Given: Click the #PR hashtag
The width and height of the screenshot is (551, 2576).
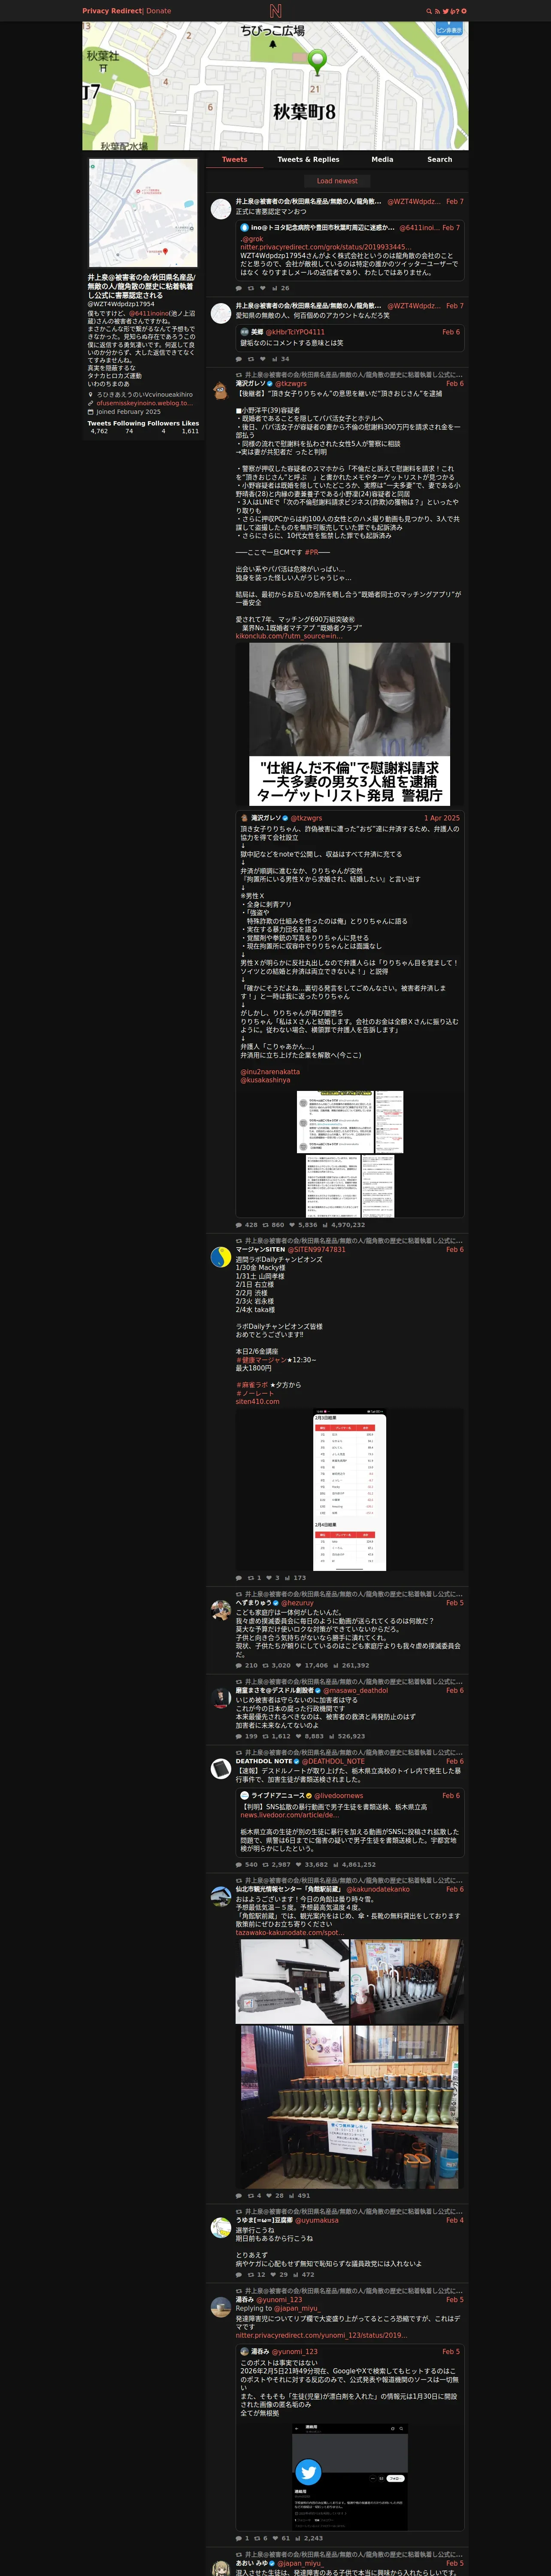Looking at the screenshot, I should coord(311,552).
